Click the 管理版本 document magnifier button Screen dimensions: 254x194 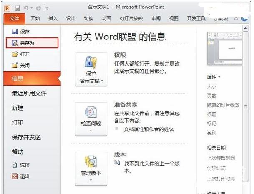pos(91,169)
